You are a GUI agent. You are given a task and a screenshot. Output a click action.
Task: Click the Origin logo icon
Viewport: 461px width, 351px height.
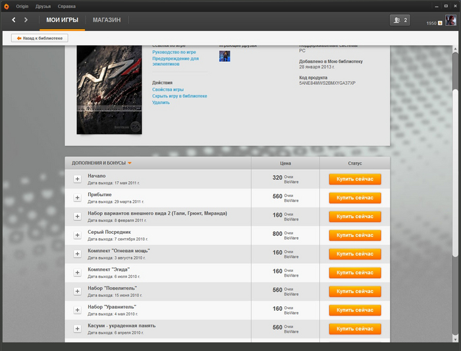tap(7, 6)
